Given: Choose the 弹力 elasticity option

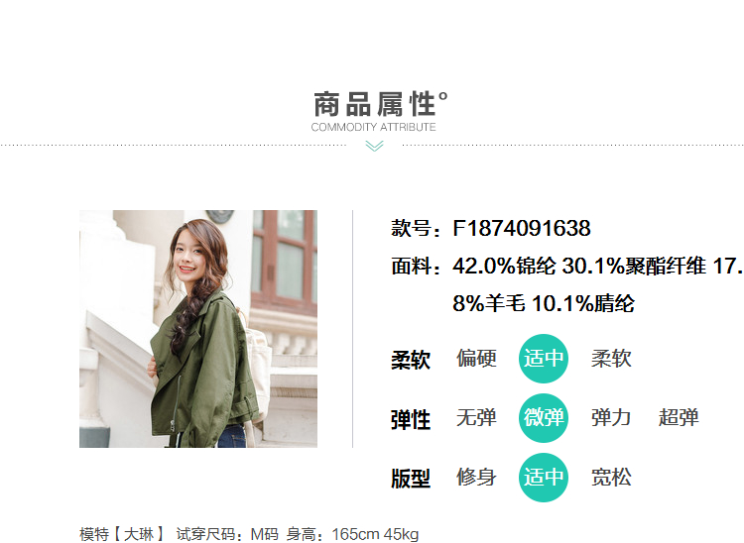Looking at the screenshot, I should pyautogui.click(x=611, y=417).
